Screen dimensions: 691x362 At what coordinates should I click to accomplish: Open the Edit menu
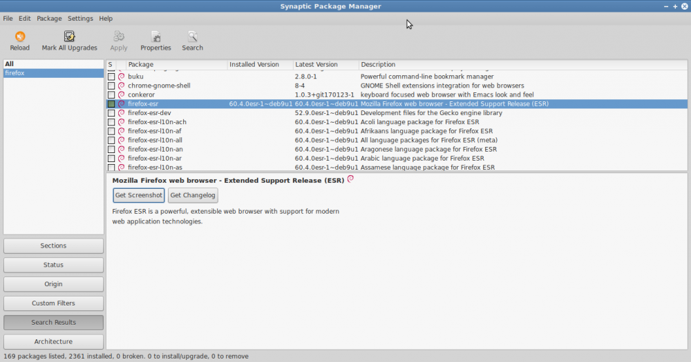(x=25, y=19)
